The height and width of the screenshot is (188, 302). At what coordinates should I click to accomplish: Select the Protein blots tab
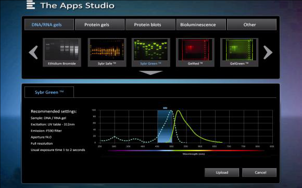pos(150,24)
